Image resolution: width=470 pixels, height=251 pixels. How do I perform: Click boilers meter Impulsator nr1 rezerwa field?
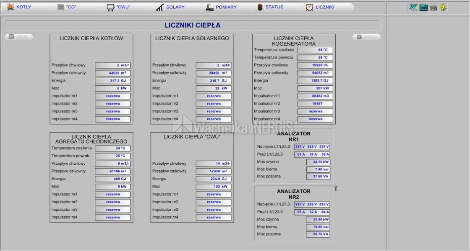113,96
